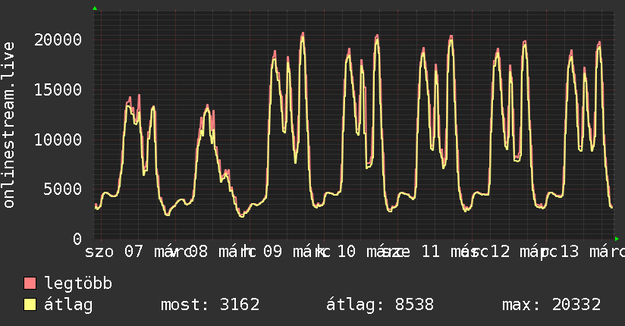Click the 15000 y-axis label
Screen dimensions: 625x326
[58, 89]
